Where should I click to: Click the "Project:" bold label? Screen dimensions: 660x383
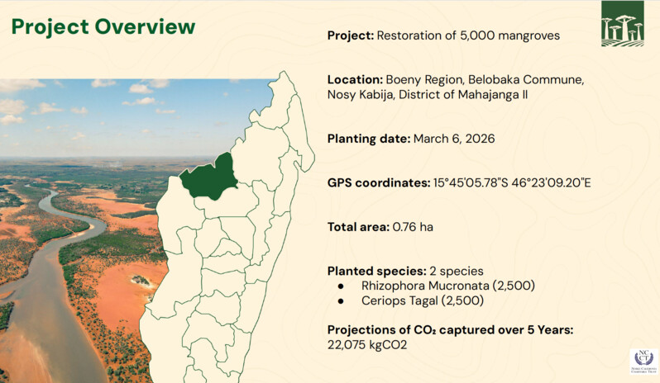click(352, 35)
